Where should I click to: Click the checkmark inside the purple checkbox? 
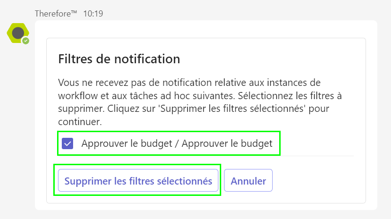coord(67,143)
